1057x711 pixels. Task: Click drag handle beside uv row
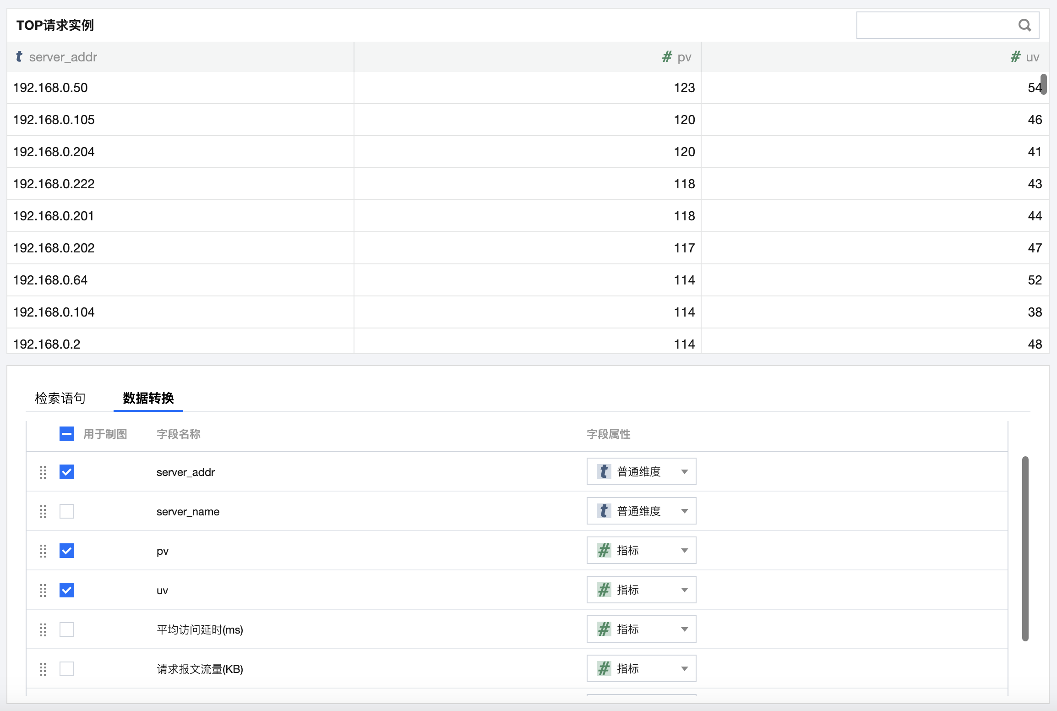[x=43, y=590]
